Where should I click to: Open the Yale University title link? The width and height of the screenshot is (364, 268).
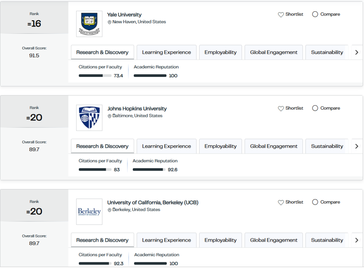tap(124, 14)
